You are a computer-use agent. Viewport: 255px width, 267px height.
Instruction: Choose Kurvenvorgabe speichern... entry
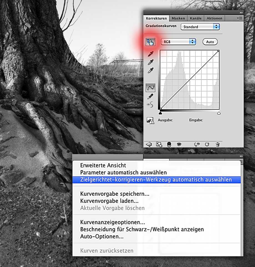click(x=156, y=194)
